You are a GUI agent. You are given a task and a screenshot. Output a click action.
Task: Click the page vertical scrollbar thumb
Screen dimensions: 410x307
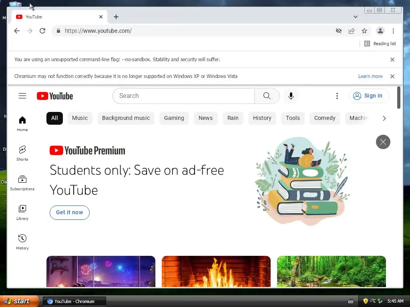(x=398, y=98)
